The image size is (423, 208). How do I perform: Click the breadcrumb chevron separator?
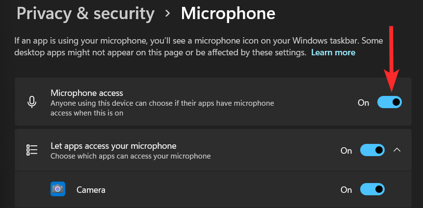coord(168,13)
